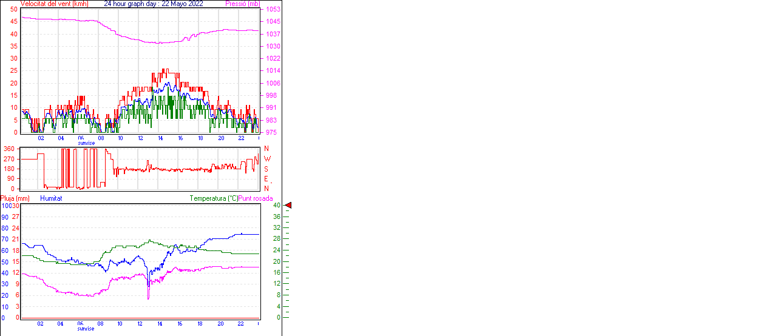Click the magenta 'Pressió (mb)' label
The width and height of the screenshot is (777, 336).
pos(242,4)
